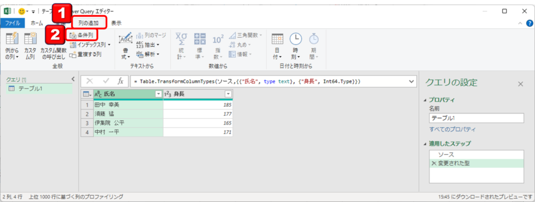
Task: Open the 抽出 extract option
Action: tap(148, 45)
